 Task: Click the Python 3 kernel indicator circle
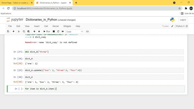[x=187, y=26]
